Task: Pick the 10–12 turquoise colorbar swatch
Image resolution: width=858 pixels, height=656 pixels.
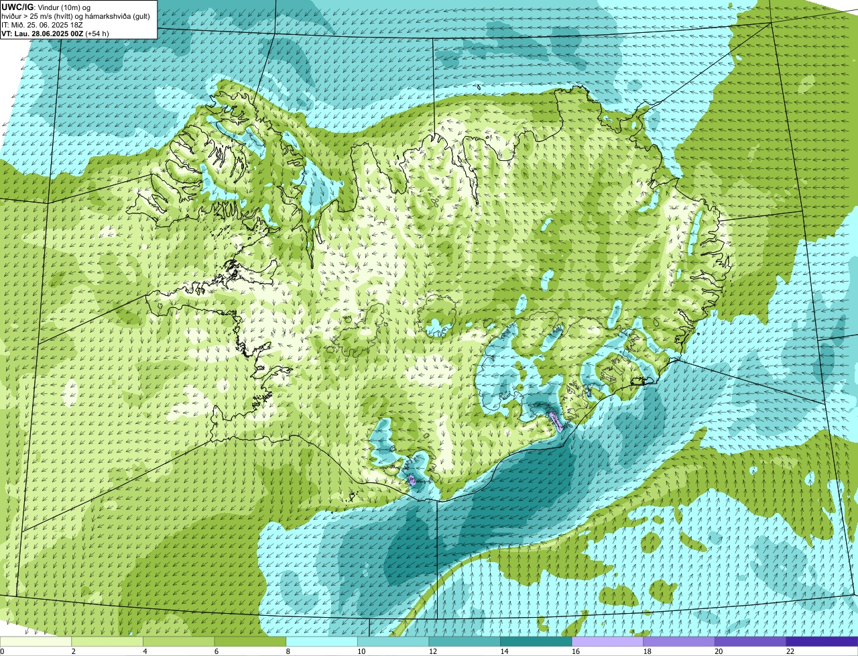Action: click(x=393, y=641)
